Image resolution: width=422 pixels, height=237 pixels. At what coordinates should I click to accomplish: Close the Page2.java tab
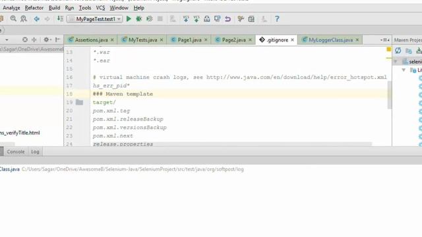[251, 39]
